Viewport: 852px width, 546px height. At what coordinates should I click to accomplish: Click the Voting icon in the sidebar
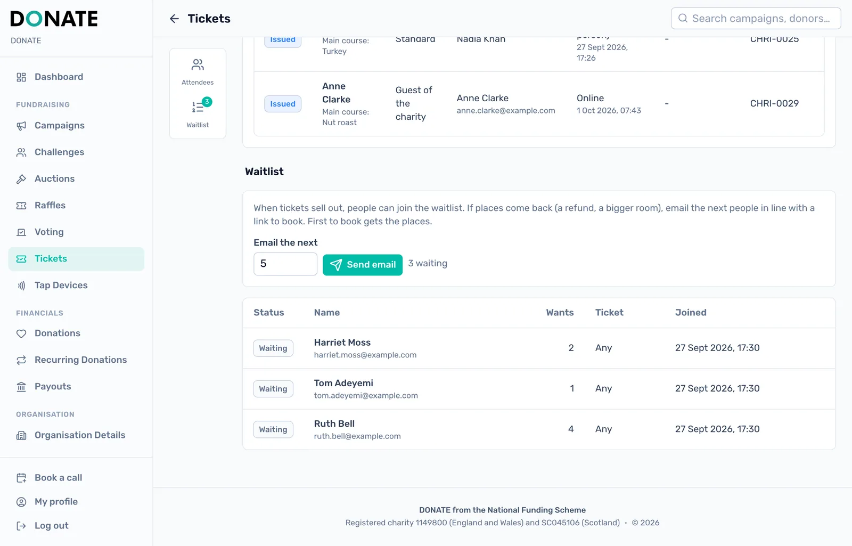(x=21, y=232)
